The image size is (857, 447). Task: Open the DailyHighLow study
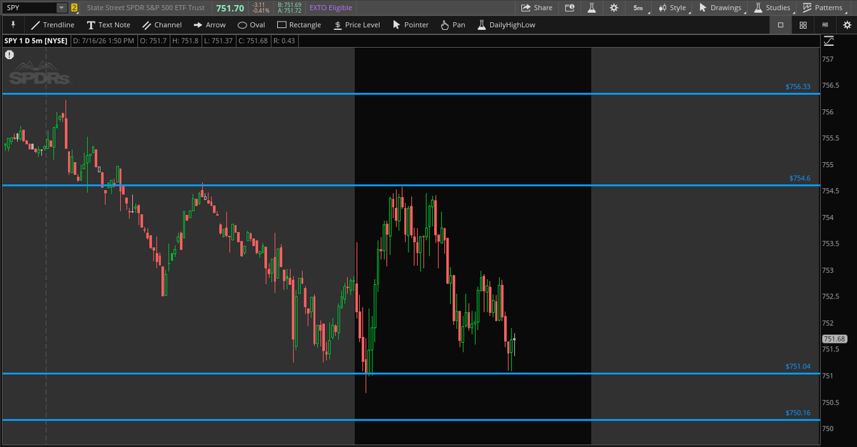pyautogui.click(x=506, y=24)
